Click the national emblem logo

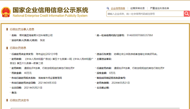click(6, 12)
